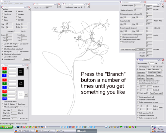Click small square button beside Curve smoothing
The width and height of the screenshot is (166, 133).
pos(162,63)
